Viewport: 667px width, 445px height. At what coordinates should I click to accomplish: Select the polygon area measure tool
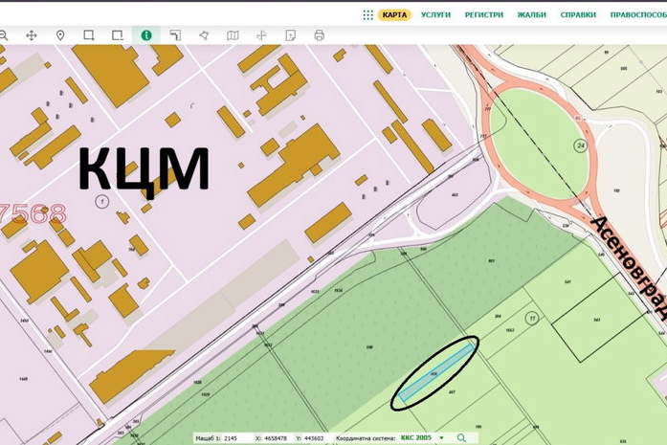pyautogui.click(x=204, y=35)
